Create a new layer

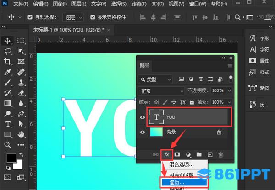(210, 154)
